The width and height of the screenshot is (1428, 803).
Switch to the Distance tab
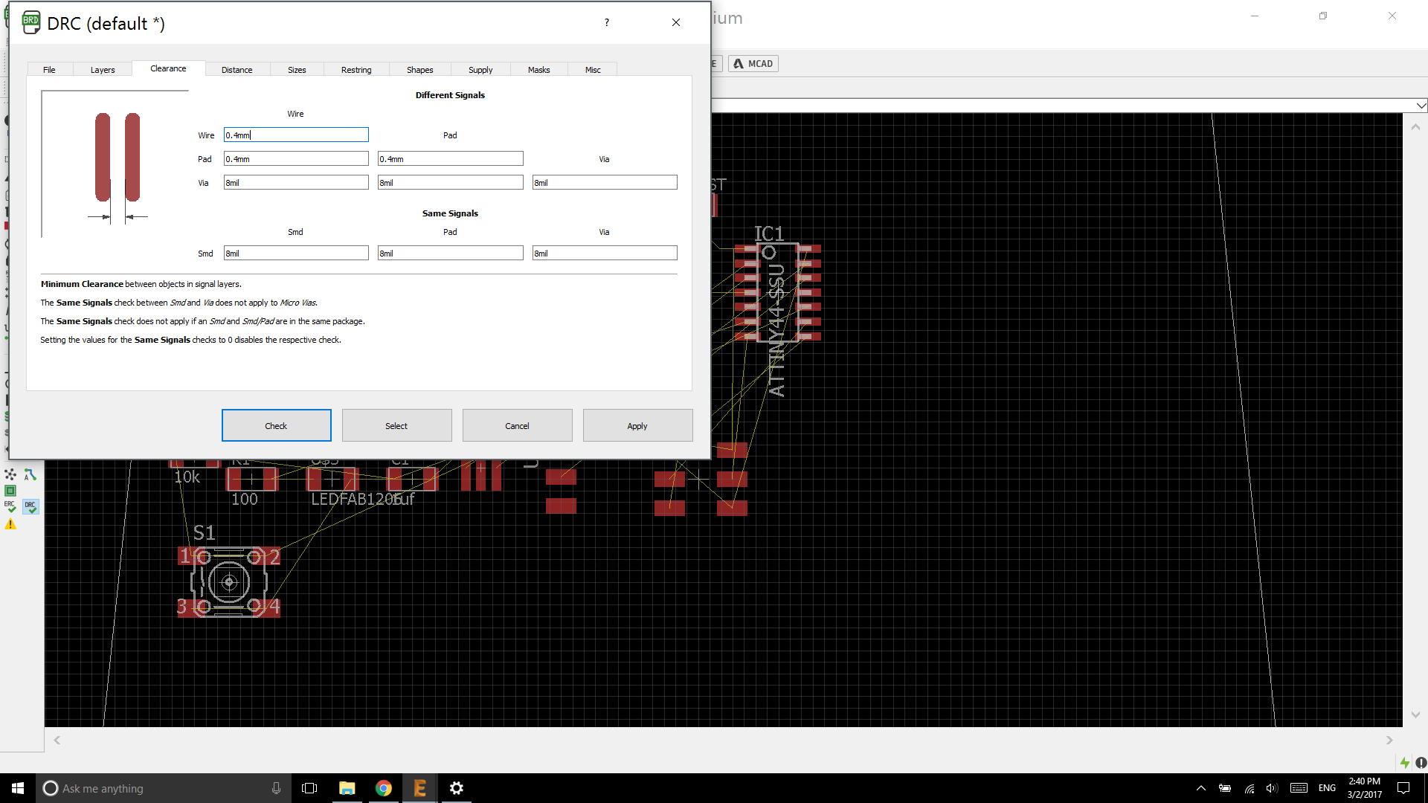point(237,70)
